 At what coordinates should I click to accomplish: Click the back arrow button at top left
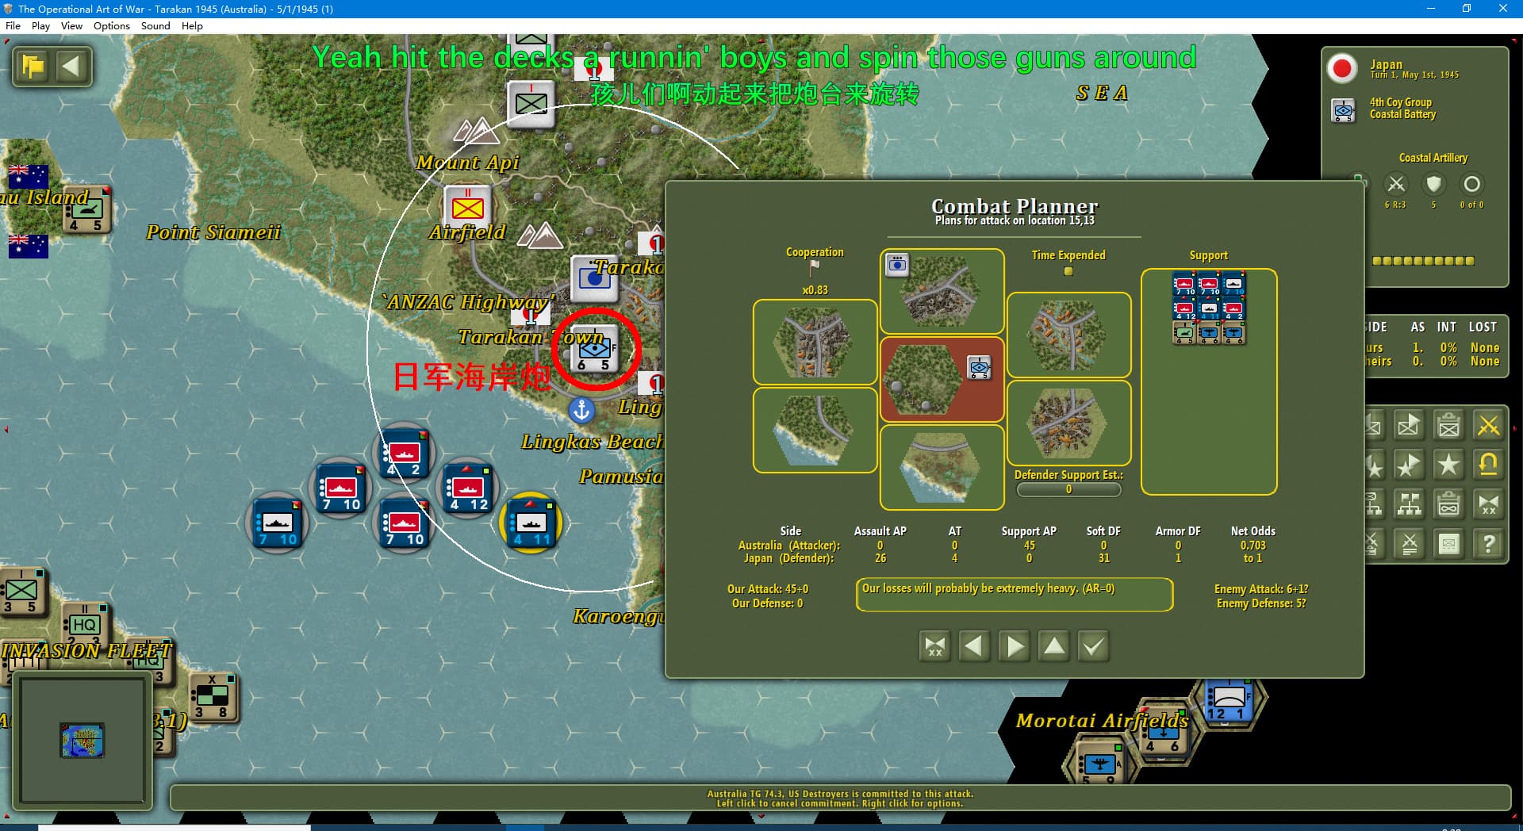pos(71,66)
